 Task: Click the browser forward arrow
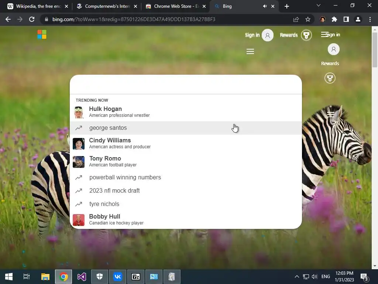pos(20,19)
